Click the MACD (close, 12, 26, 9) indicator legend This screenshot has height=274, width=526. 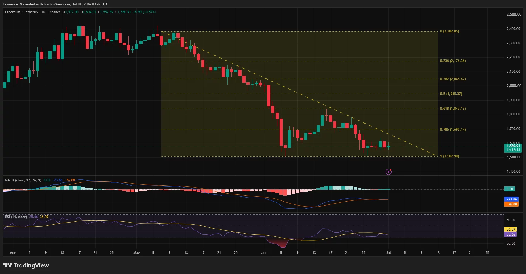click(23, 180)
